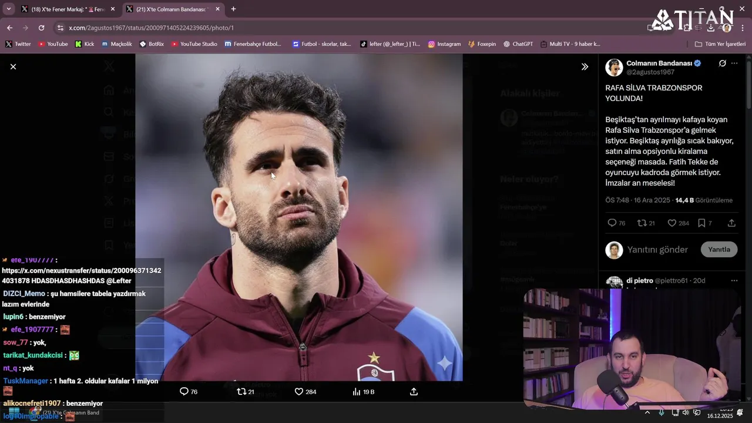Retweet icon with 21 below the photo
Screen dimensions: 752x423
pyautogui.click(x=245, y=392)
